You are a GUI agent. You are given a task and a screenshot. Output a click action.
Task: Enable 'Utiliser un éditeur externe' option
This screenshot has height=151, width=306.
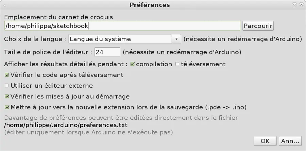pos(7,86)
